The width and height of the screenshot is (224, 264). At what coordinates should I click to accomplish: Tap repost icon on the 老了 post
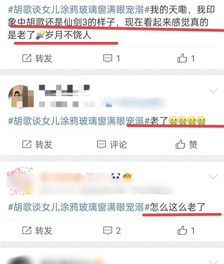pos(27,144)
